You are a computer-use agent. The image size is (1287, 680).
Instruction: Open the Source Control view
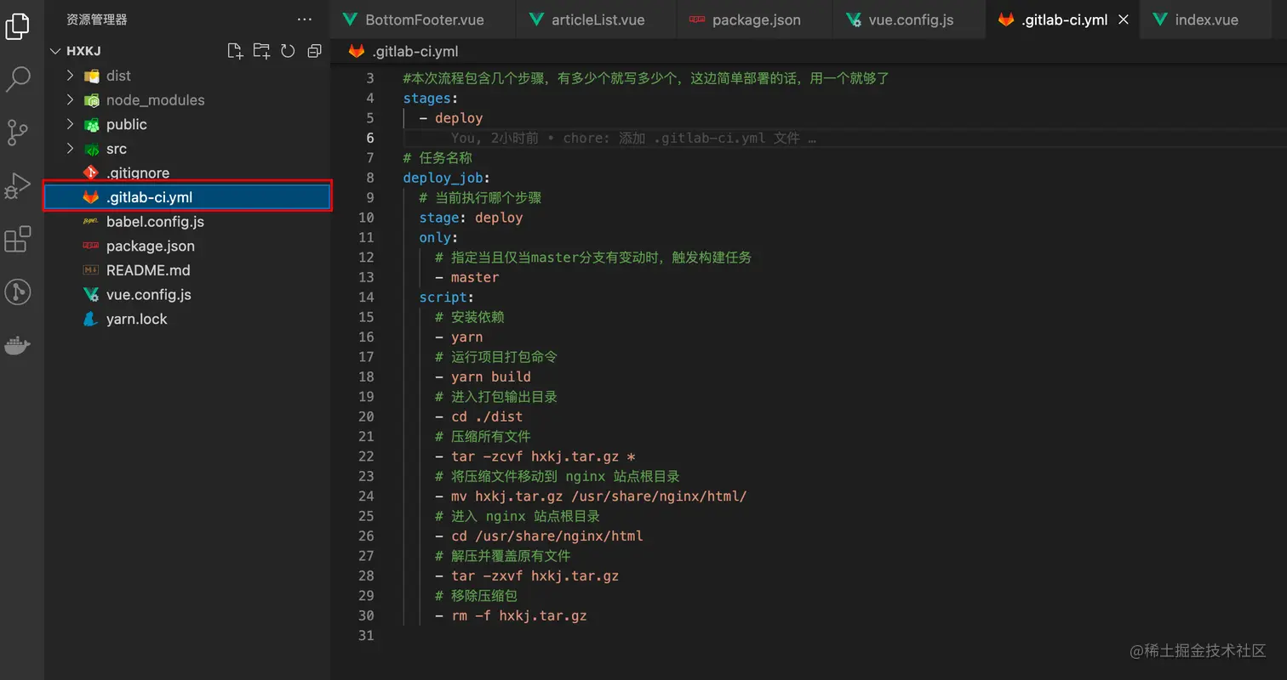18,132
